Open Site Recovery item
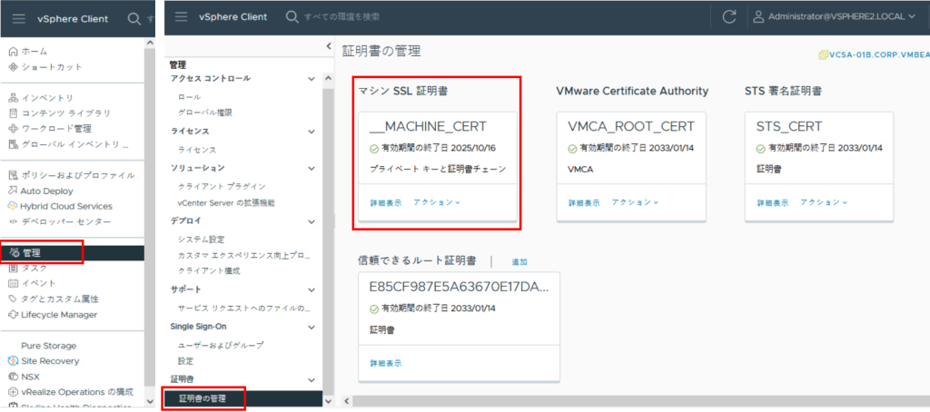Viewport: 930px width, 412px height. [44, 361]
